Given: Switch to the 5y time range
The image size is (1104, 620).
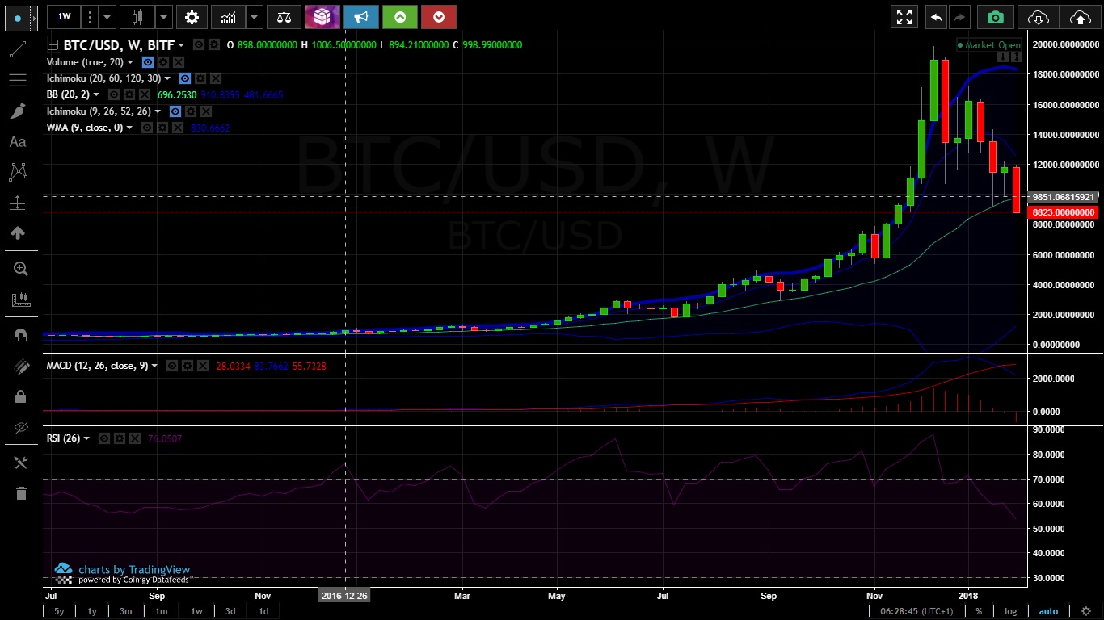Looking at the screenshot, I should pyautogui.click(x=59, y=611).
